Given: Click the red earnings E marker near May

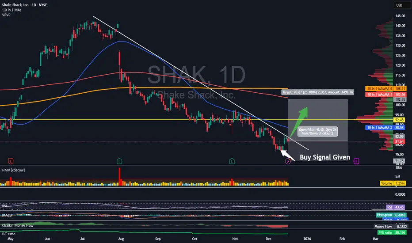Looking at the screenshot, I should click(11, 161).
